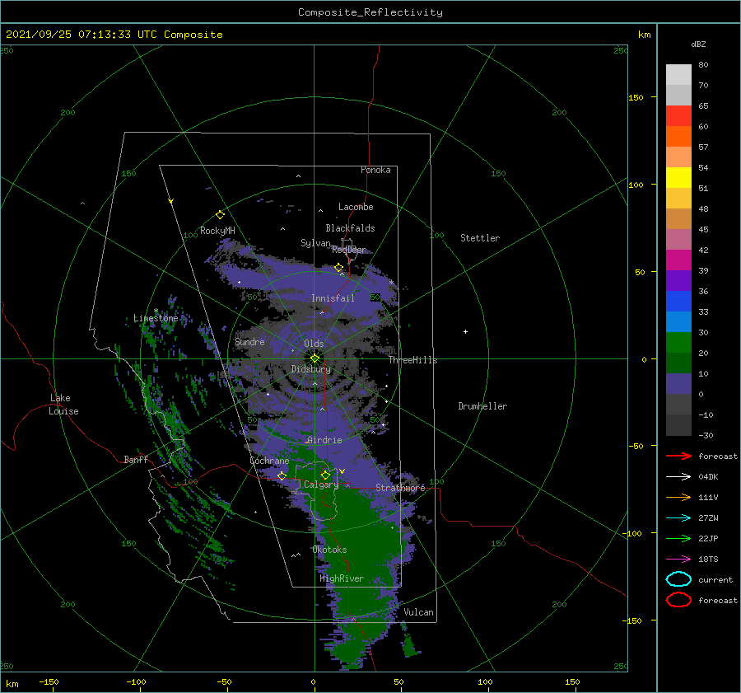Click the yellow diamond marker below Cochrane
Screen dimensions: 741x693
point(282,476)
